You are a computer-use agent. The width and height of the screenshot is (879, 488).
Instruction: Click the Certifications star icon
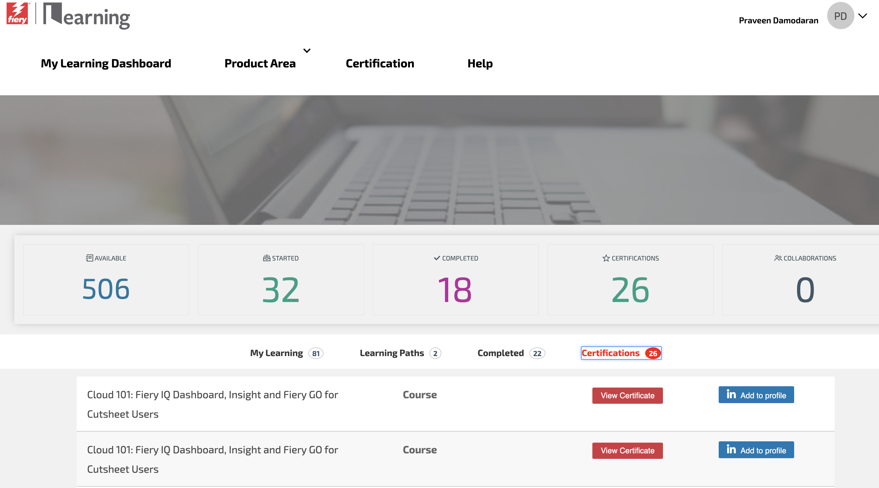click(x=606, y=258)
